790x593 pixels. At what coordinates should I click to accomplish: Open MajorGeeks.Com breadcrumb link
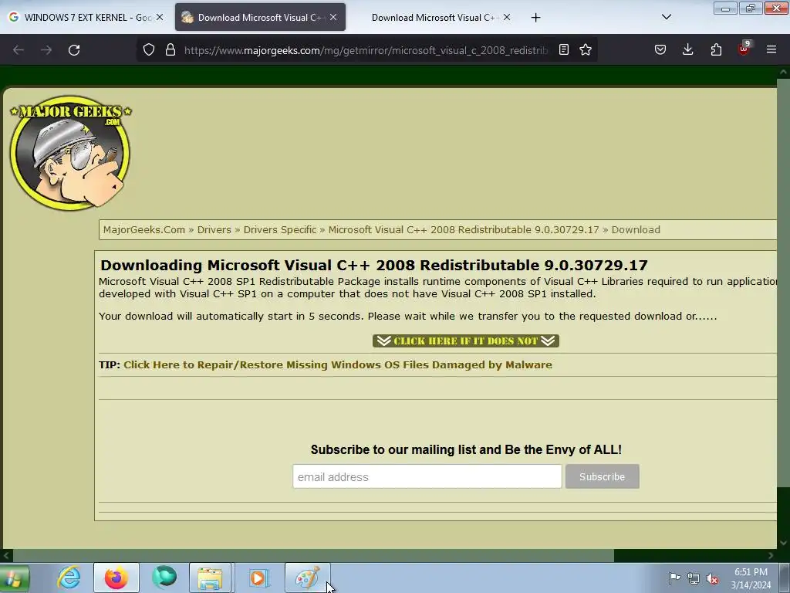click(144, 230)
